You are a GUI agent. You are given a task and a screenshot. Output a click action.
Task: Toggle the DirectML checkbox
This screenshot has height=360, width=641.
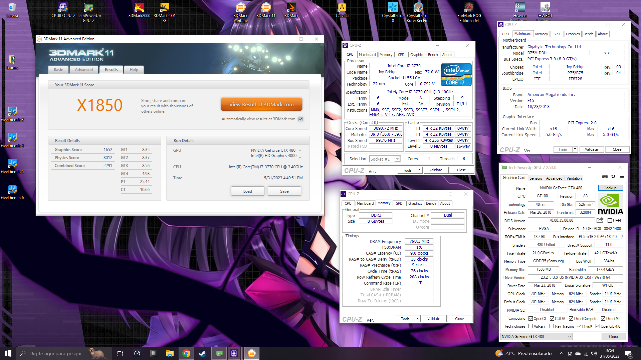[603, 319]
